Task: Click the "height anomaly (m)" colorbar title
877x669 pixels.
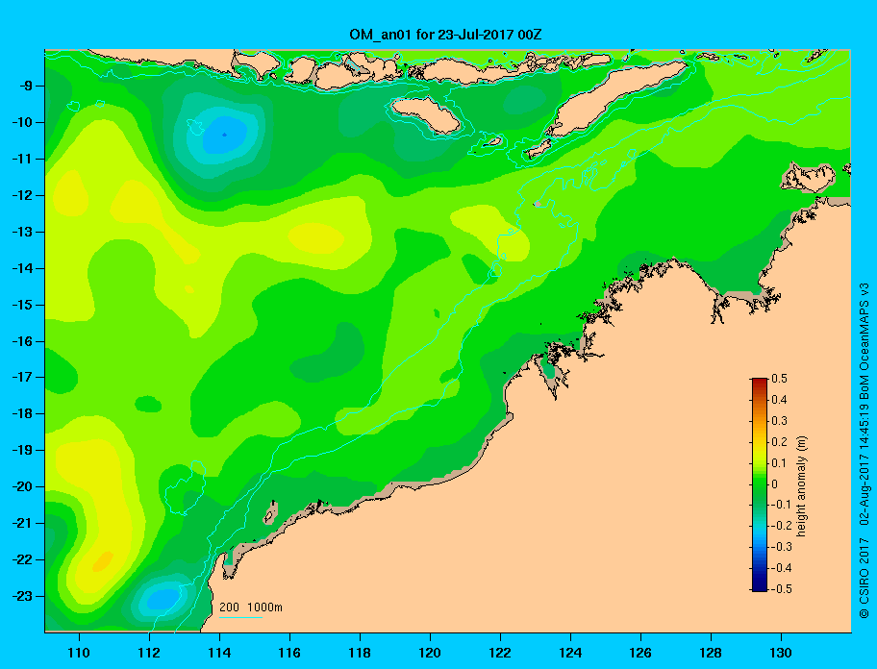Action: (801, 485)
